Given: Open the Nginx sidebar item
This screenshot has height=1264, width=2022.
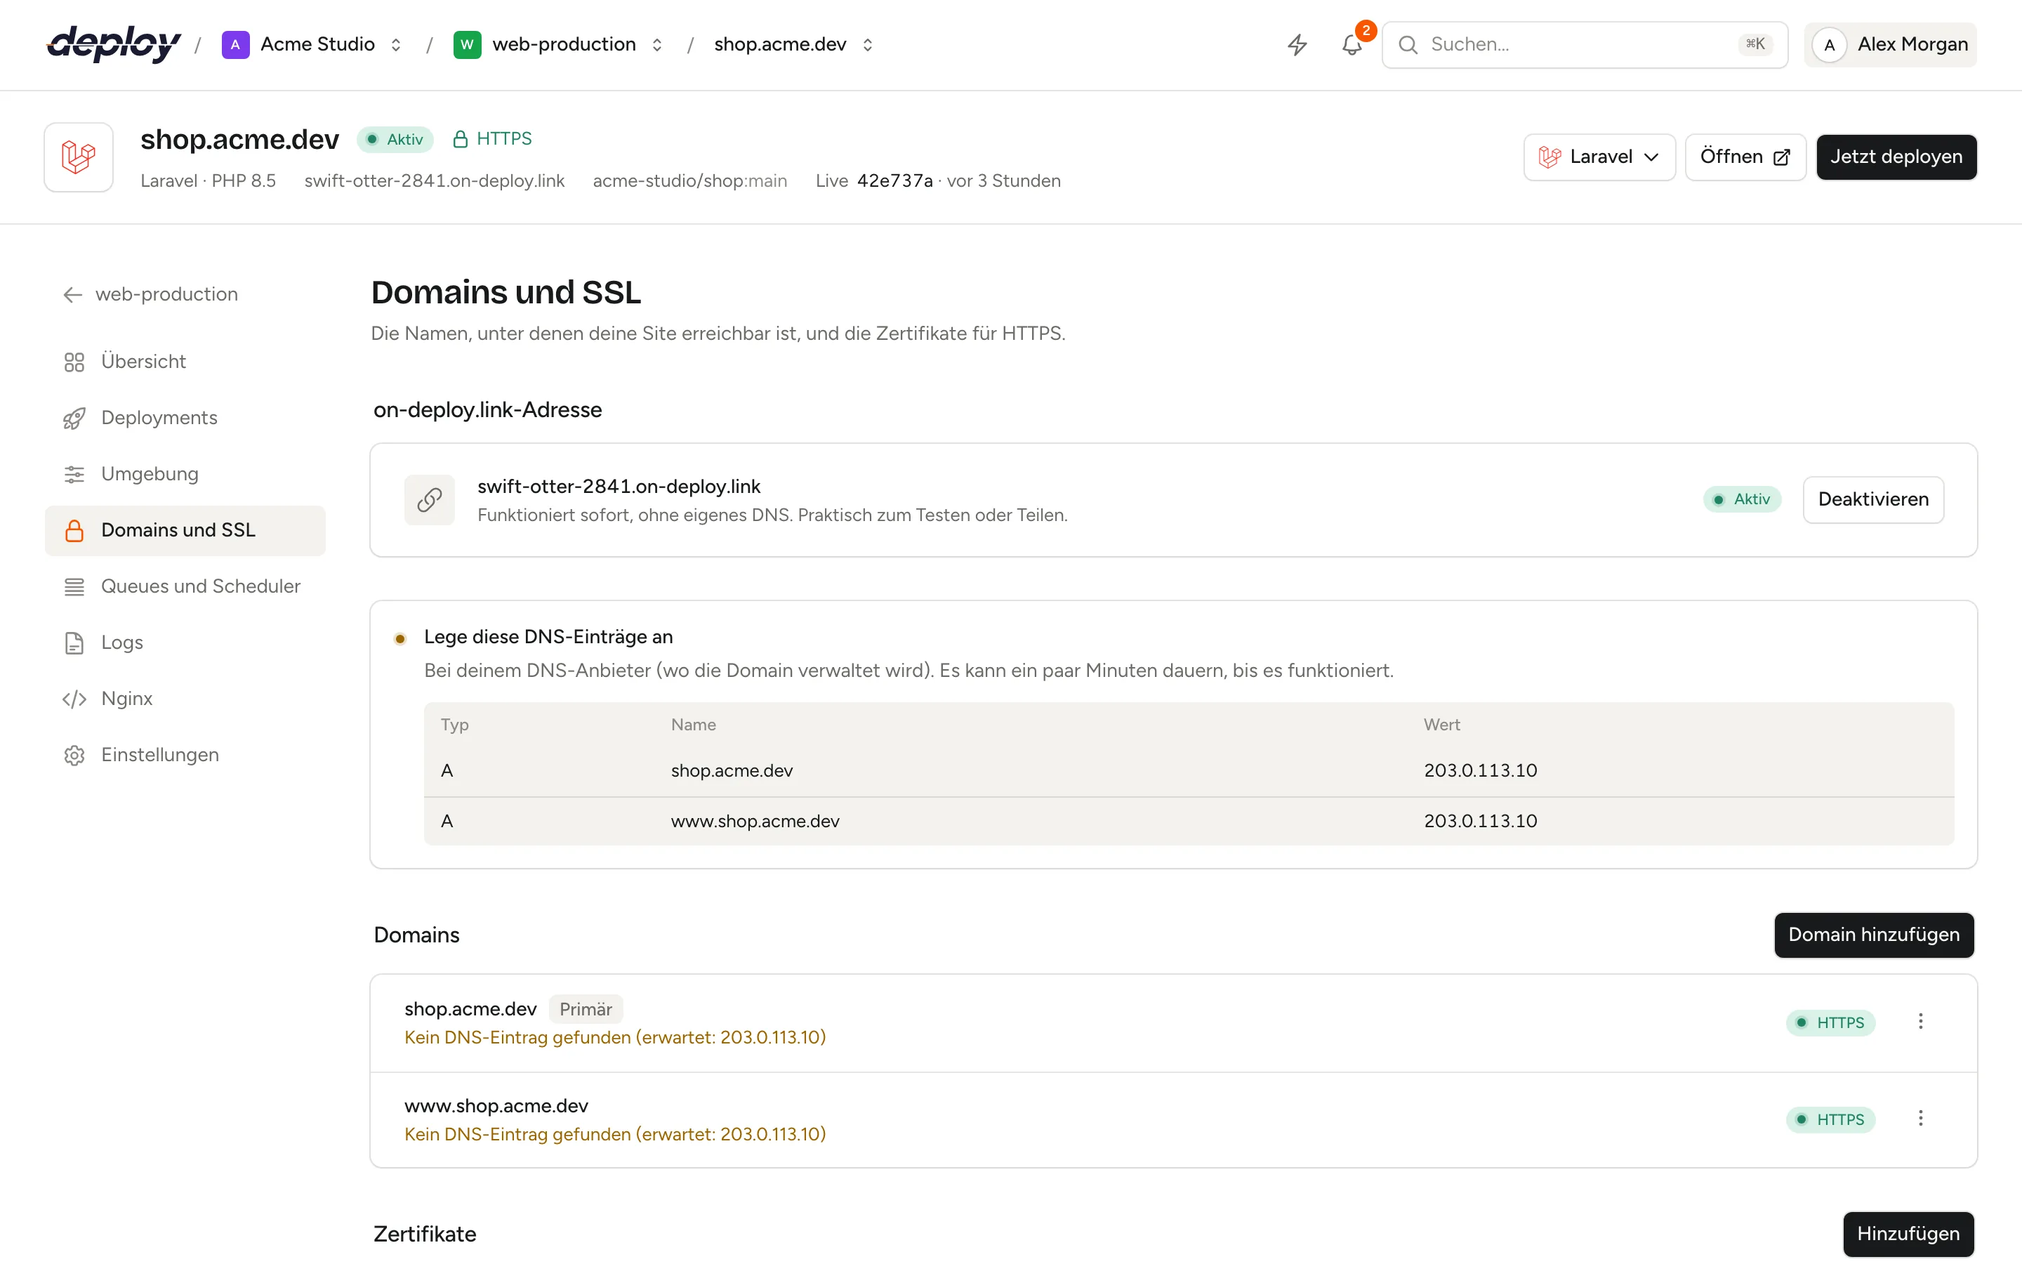Looking at the screenshot, I should 185,698.
